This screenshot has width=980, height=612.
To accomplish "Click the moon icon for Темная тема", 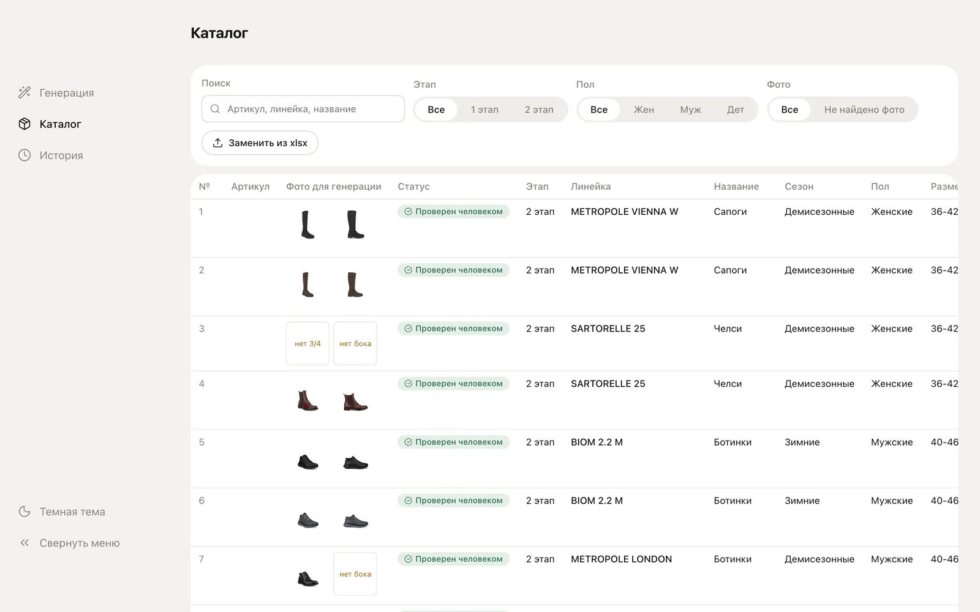I will pyautogui.click(x=24, y=512).
